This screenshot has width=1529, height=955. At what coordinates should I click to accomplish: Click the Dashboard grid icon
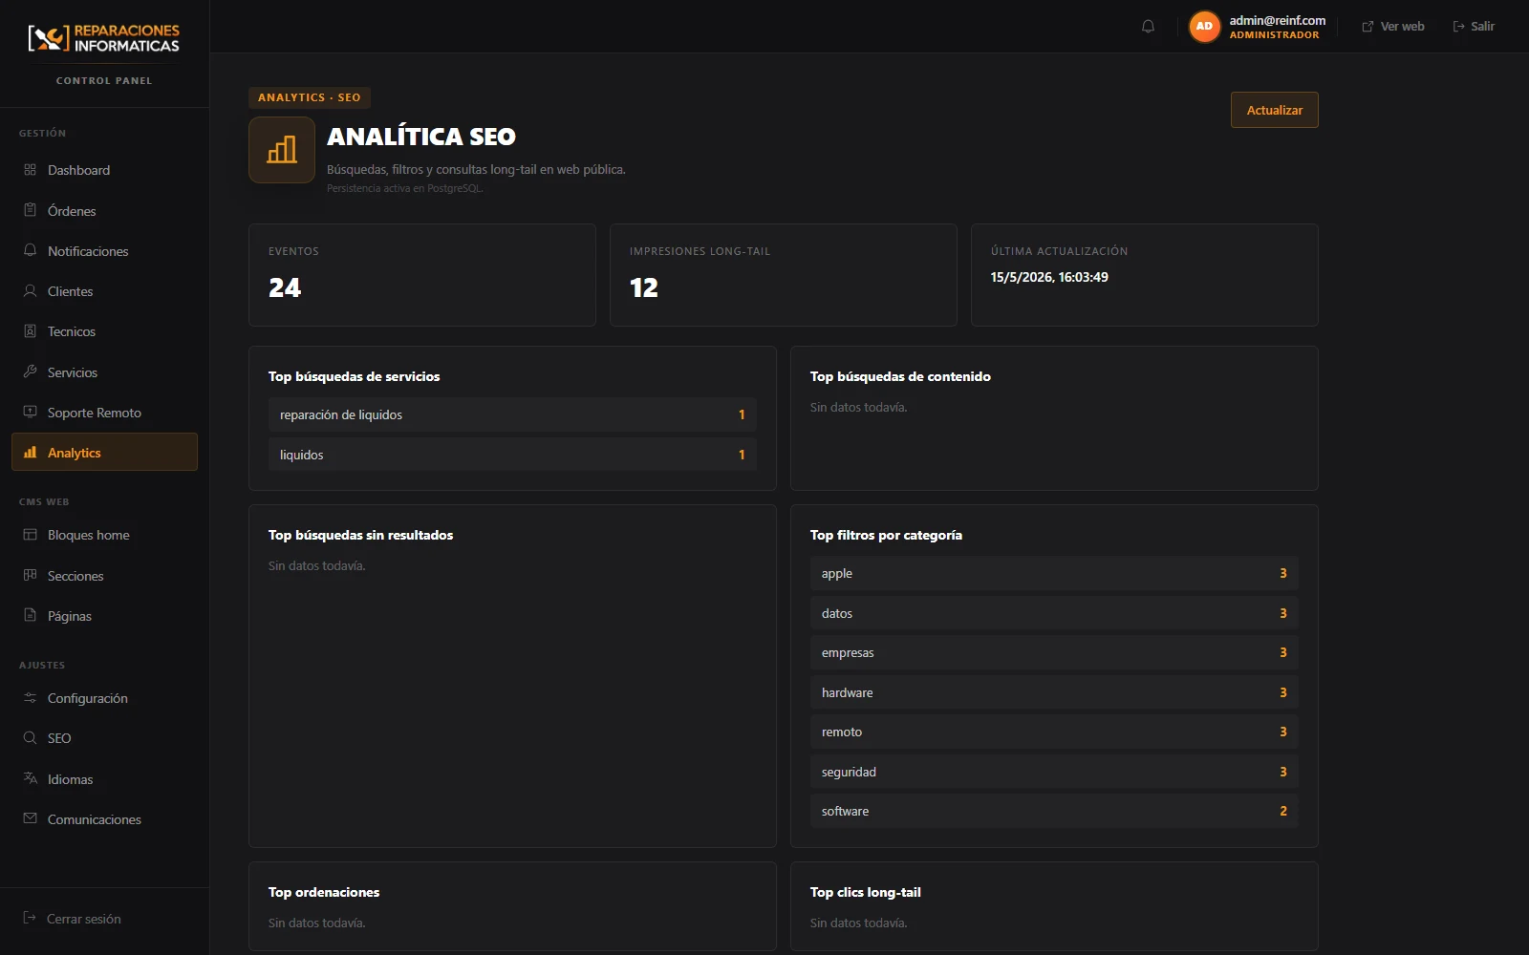[30, 170]
